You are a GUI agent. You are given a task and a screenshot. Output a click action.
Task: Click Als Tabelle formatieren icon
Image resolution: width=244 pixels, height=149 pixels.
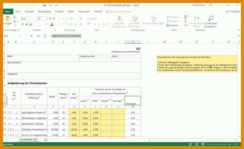pos(135,19)
